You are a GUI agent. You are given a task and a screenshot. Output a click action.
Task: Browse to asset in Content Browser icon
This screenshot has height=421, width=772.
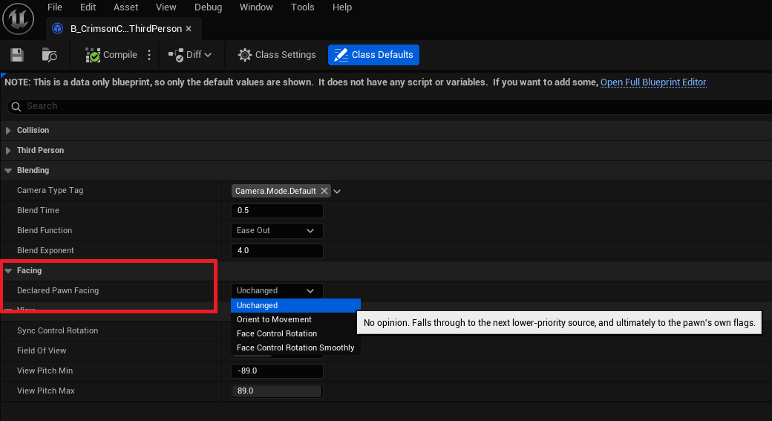[x=49, y=55]
